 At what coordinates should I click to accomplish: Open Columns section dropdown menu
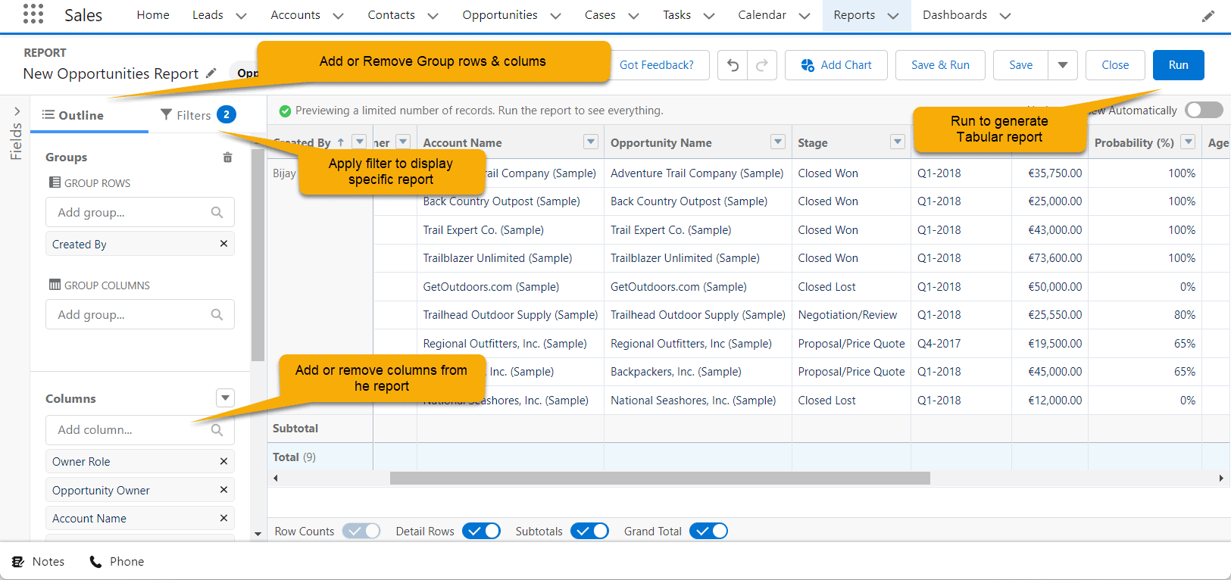pos(225,398)
